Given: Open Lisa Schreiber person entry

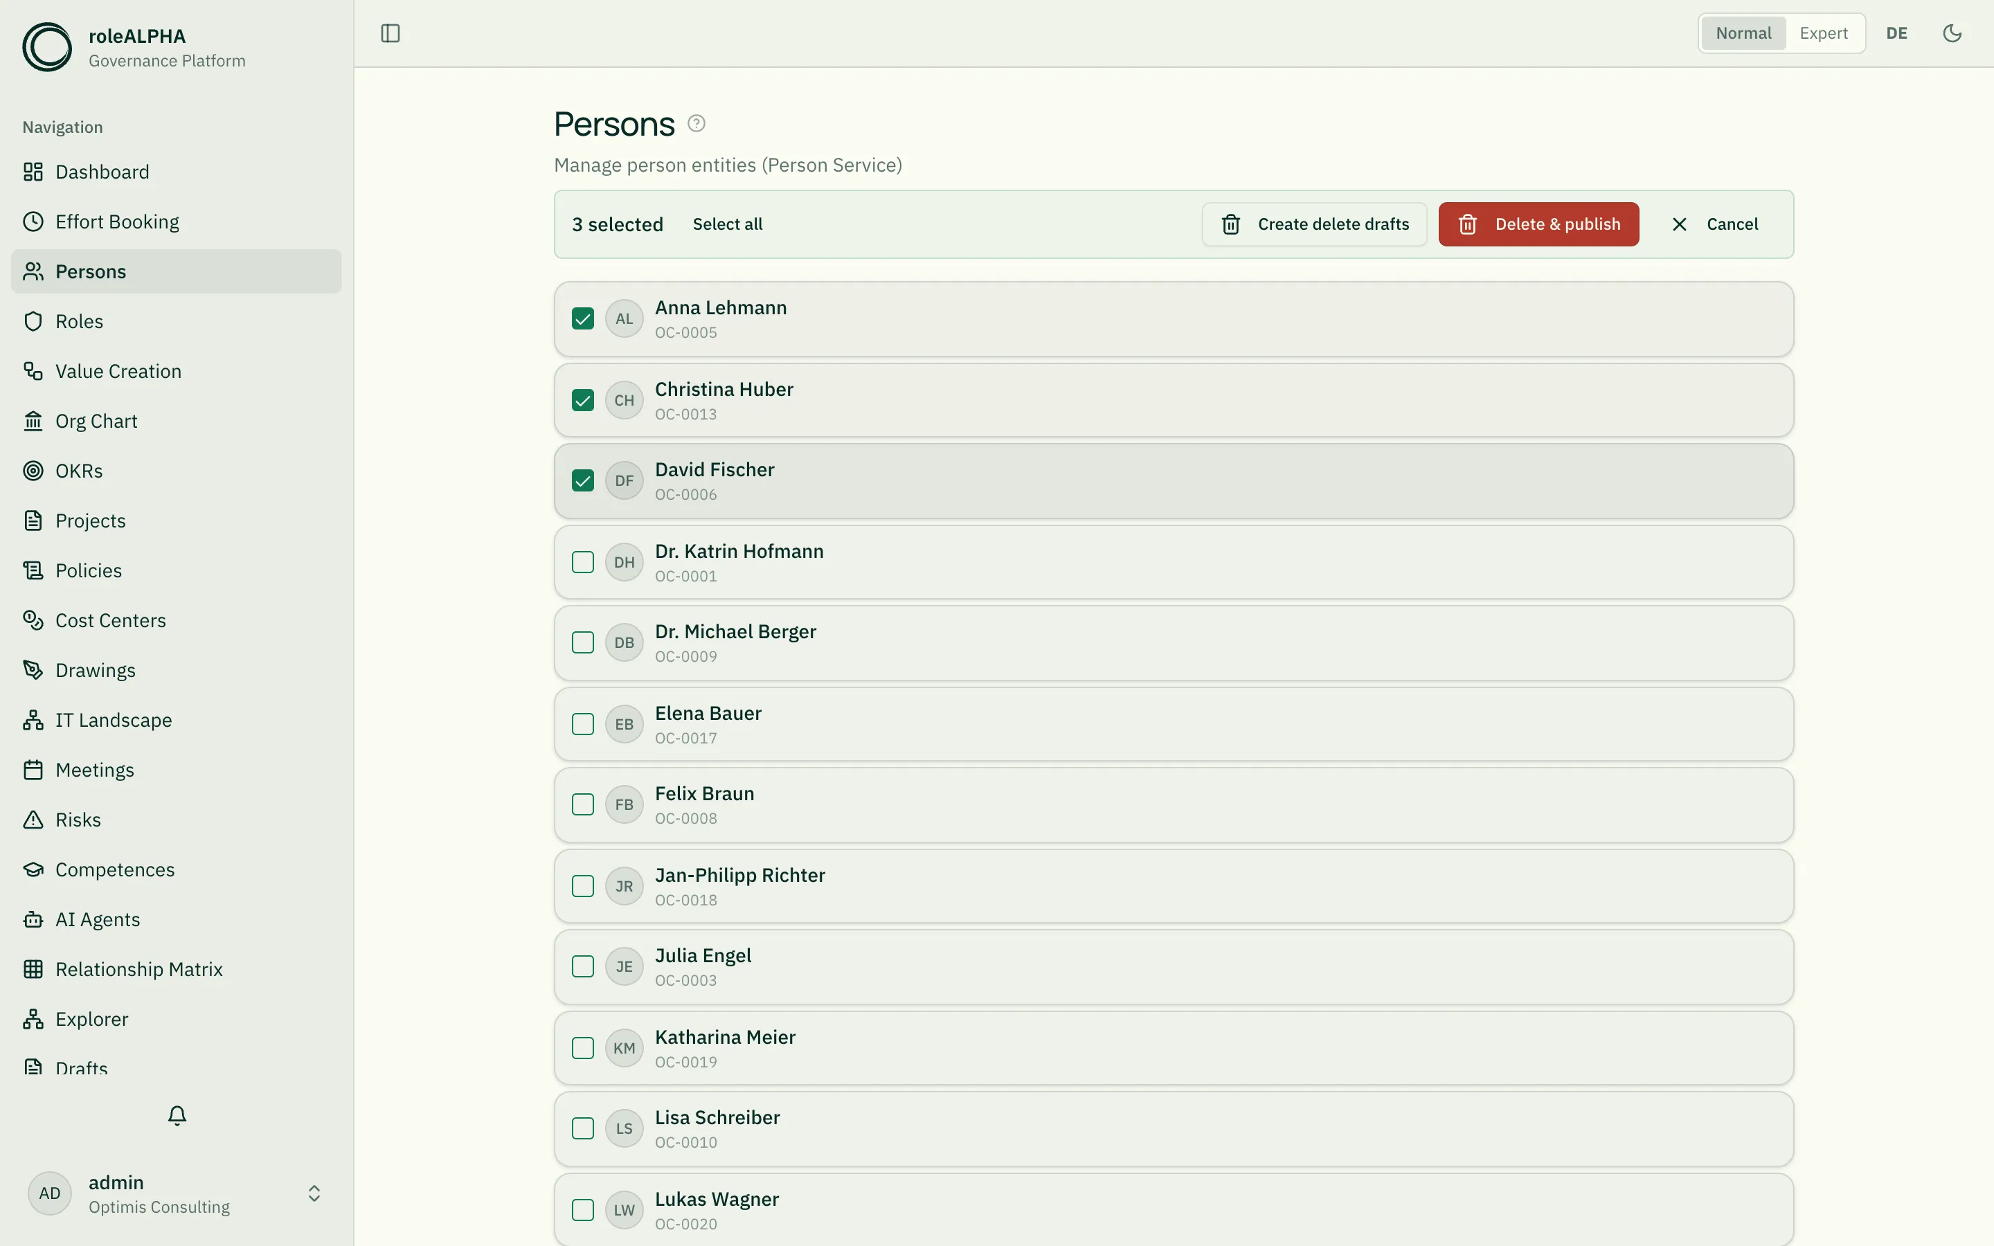Looking at the screenshot, I should click(x=1174, y=1129).
